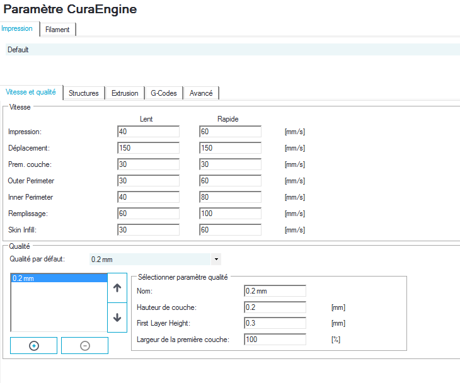Open the Structures tab
The width and height of the screenshot is (460, 383).
click(x=84, y=93)
